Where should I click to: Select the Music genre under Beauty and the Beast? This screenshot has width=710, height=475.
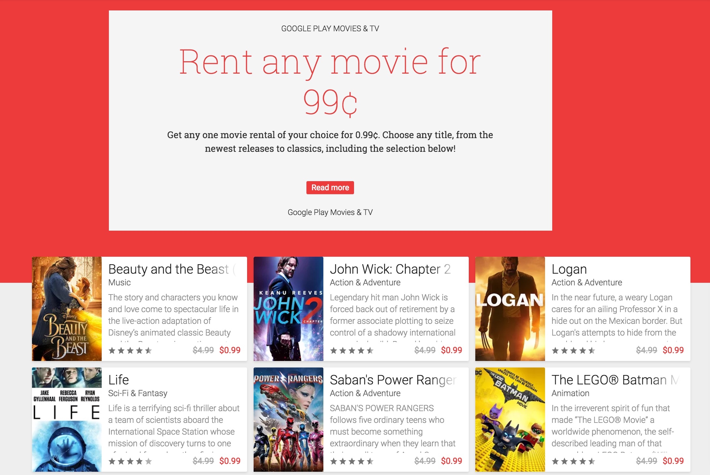(x=119, y=282)
